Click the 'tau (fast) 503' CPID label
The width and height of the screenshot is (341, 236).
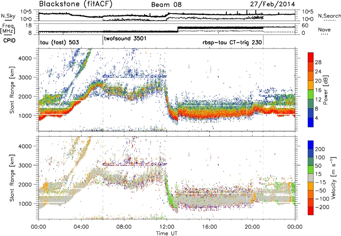coord(59,42)
